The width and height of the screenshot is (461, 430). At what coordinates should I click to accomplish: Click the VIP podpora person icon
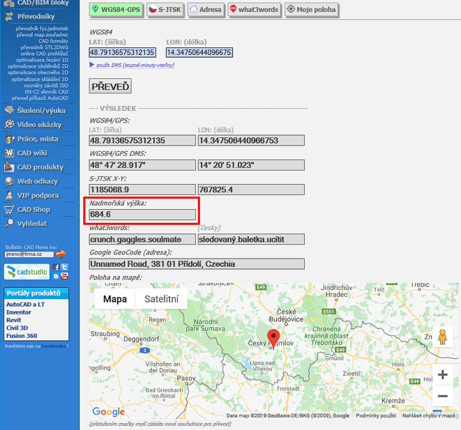point(9,195)
